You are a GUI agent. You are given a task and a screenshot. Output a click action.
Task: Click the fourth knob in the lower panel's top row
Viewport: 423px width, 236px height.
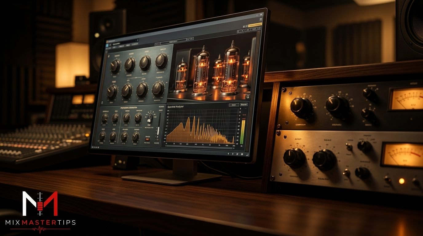[138, 117]
